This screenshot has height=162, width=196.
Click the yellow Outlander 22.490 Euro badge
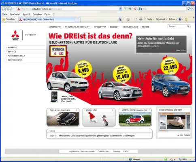[170, 66]
